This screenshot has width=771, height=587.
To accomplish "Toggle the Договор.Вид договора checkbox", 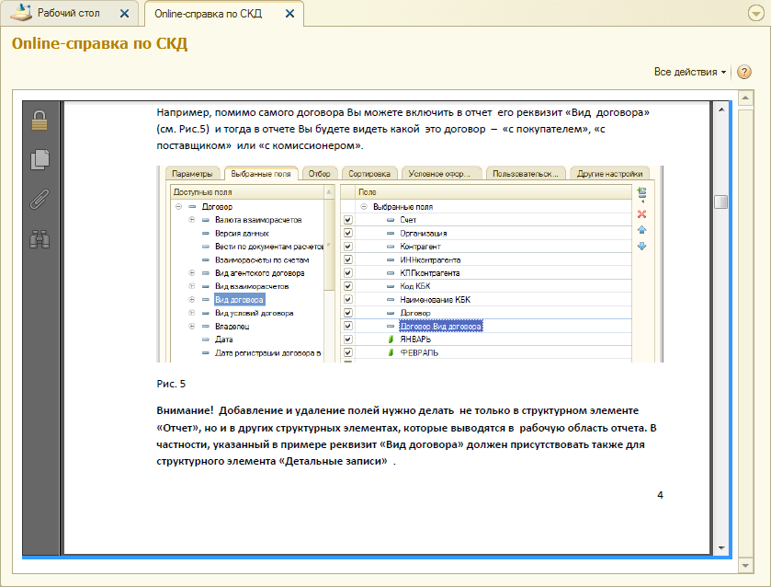I will click(348, 326).
